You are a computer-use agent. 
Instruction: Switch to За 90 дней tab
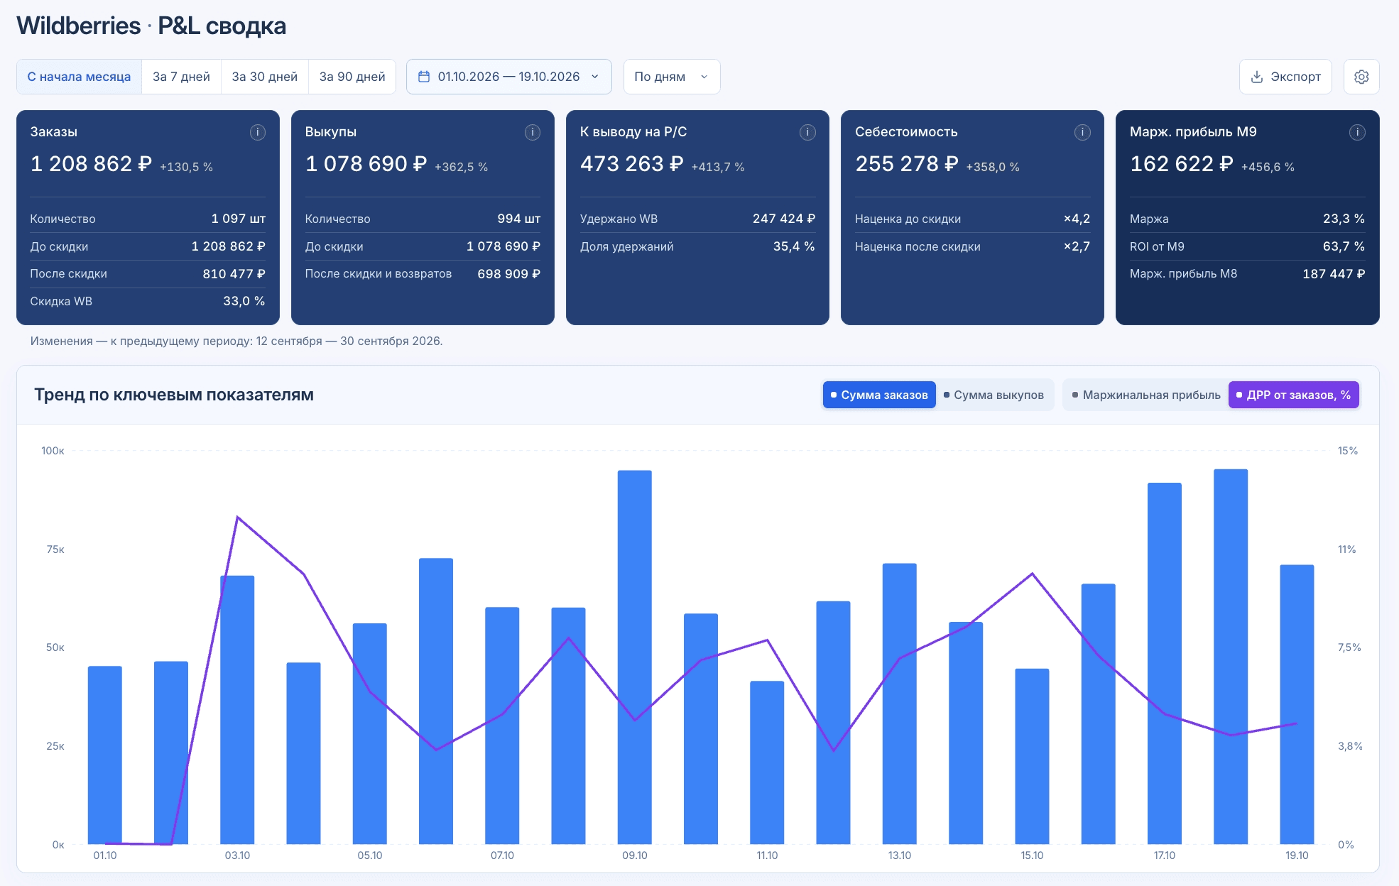click(x=352, y=77)
